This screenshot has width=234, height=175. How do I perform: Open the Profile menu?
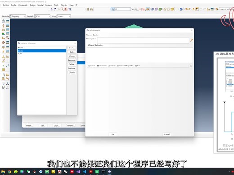(13, 5)
